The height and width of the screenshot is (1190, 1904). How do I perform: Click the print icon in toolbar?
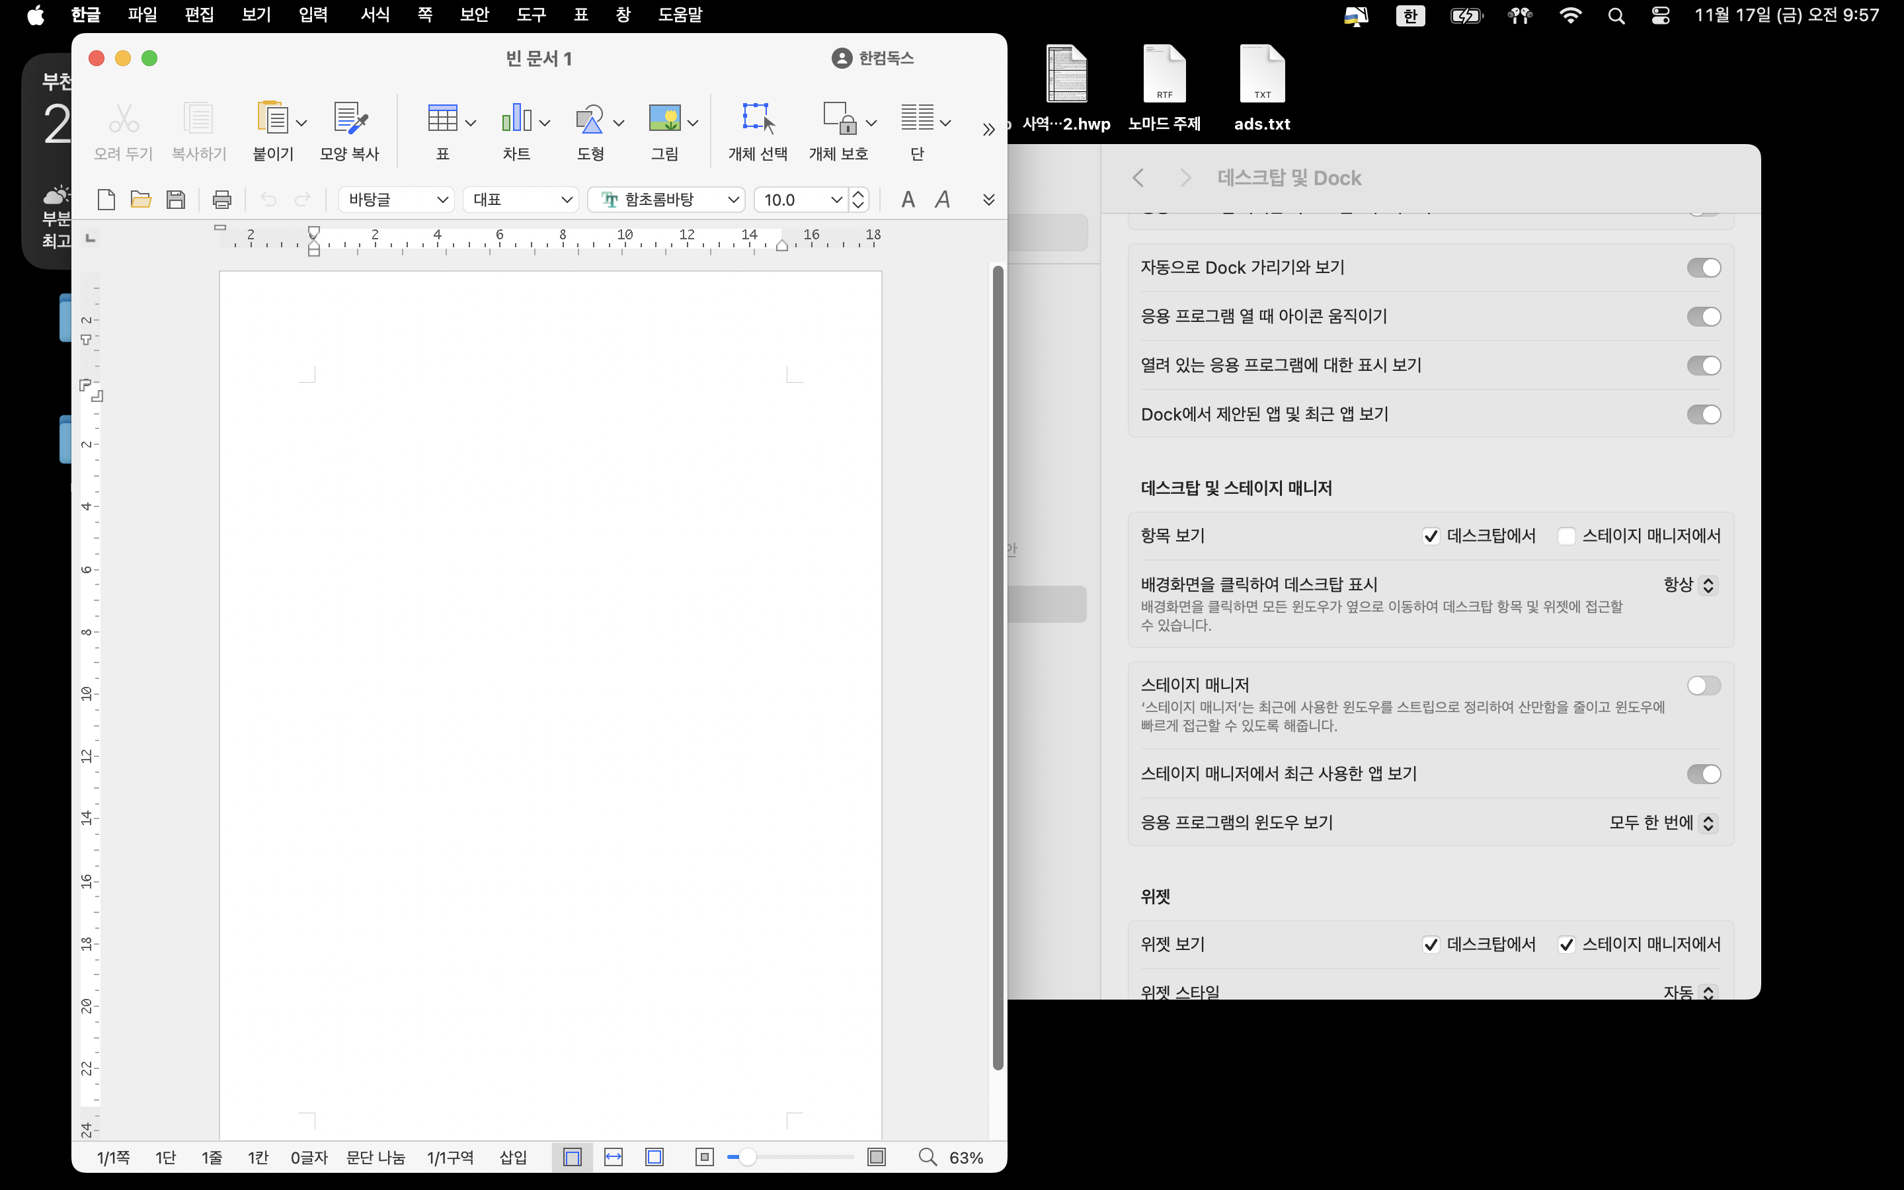(222, 200)
